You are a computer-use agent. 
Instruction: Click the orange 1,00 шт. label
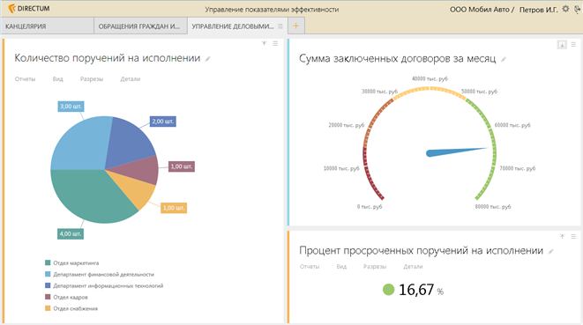click(174, 208)
